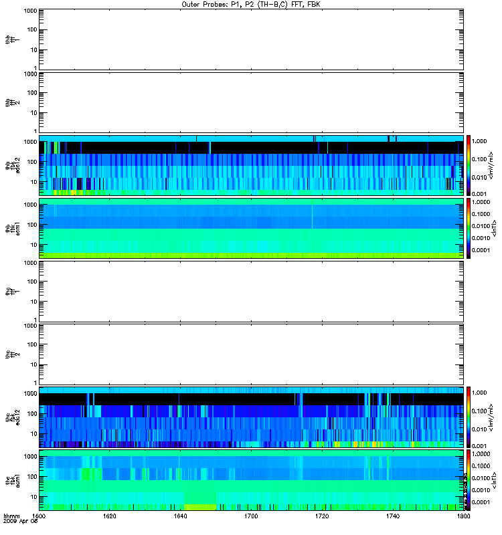Click '0.0001' on the thb scm1 color scale
Image resolution: width=502 pixels, height=535 pixels.
pyautogui.click(x=481, y=250)
